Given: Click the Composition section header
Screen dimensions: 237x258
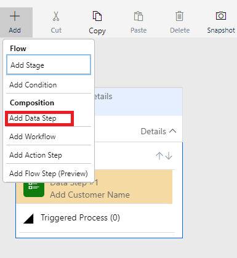Looking at the screenshot, I should pos(32,103).
